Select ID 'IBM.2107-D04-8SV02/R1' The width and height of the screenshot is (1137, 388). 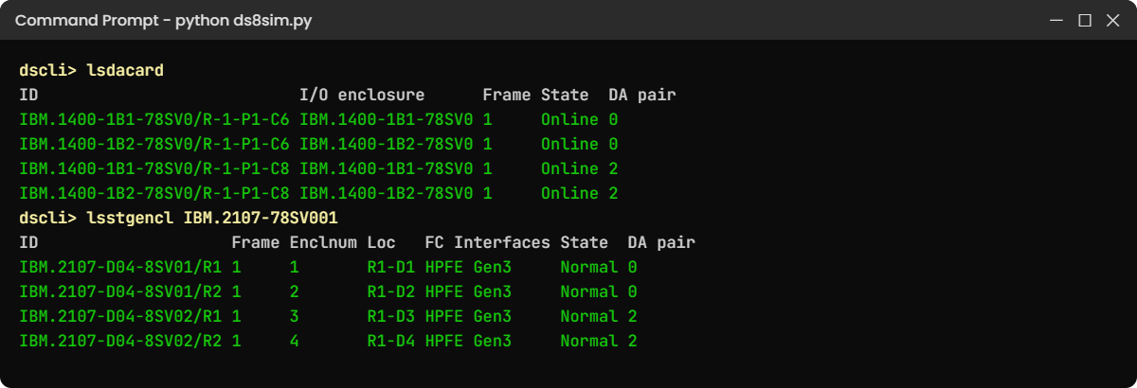pyautogui.click(x=120, y=316)
